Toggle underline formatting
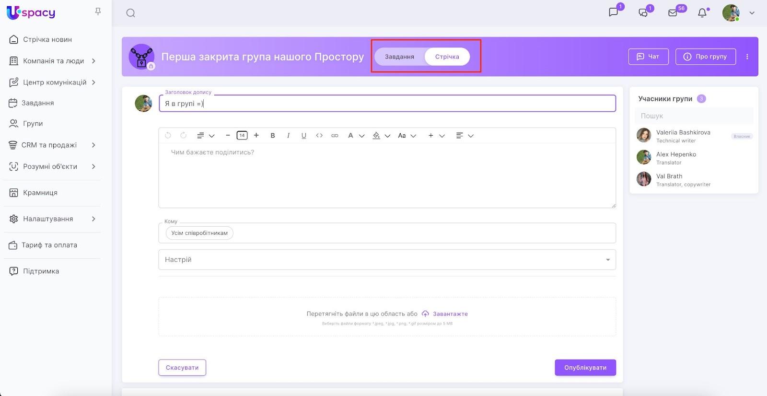The height and width of the screenshot is (396, 767). (304, 136)
